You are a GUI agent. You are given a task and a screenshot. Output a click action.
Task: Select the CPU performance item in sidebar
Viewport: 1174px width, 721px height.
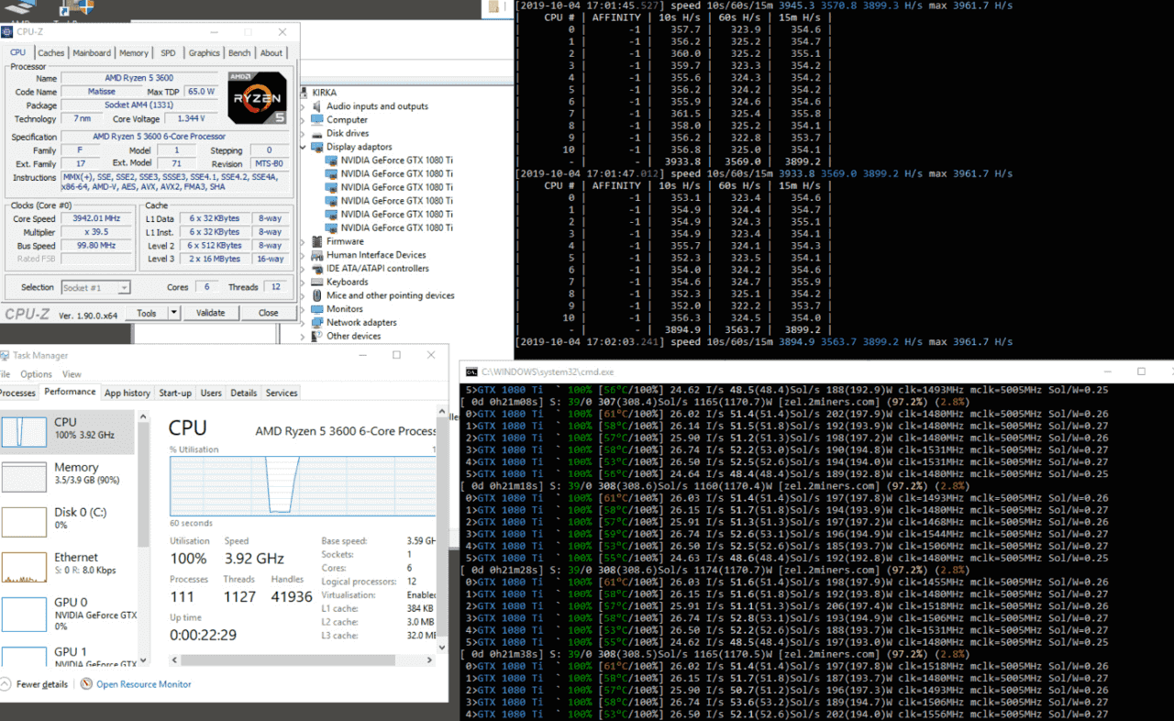67,432
